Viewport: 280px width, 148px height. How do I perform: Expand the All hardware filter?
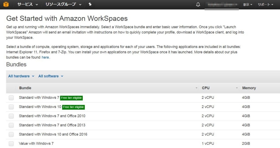(x=21, y=76)
